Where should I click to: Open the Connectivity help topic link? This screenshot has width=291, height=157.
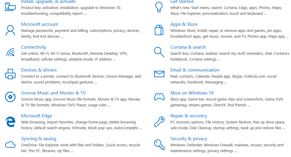[x=34, y=47]
